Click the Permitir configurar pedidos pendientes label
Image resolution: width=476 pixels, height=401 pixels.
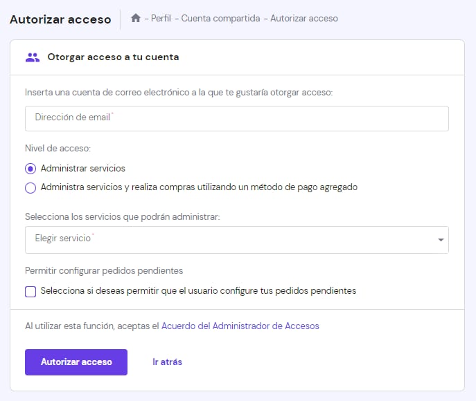click(103, 270)
